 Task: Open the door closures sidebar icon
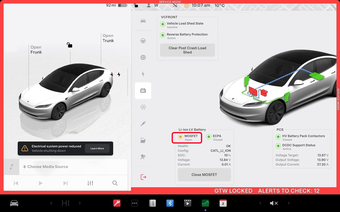143,140
